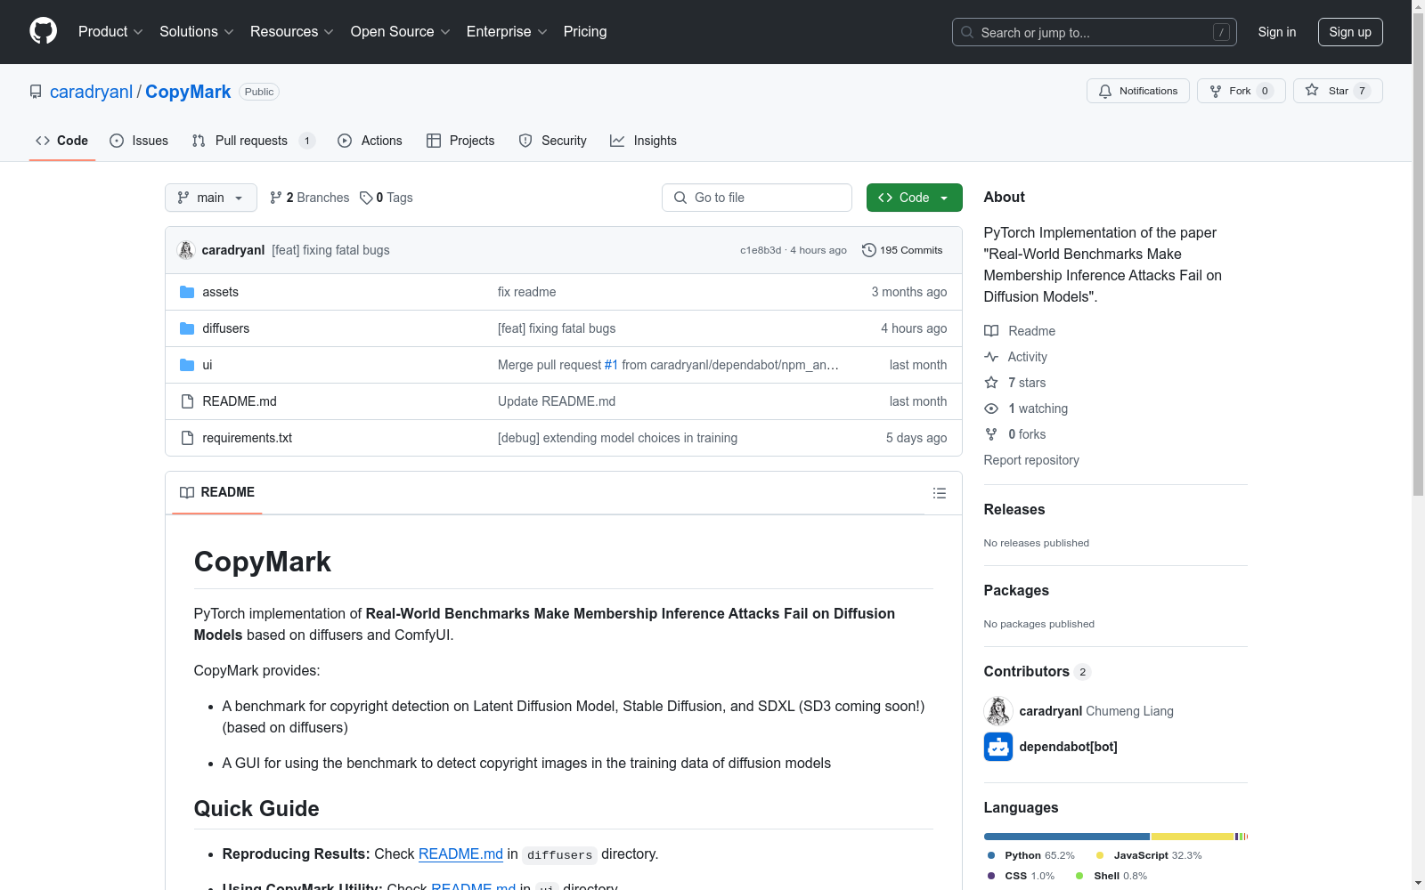Click the JavaScript portion of language bar
1425x890 pixels.
pos(1193,837)
